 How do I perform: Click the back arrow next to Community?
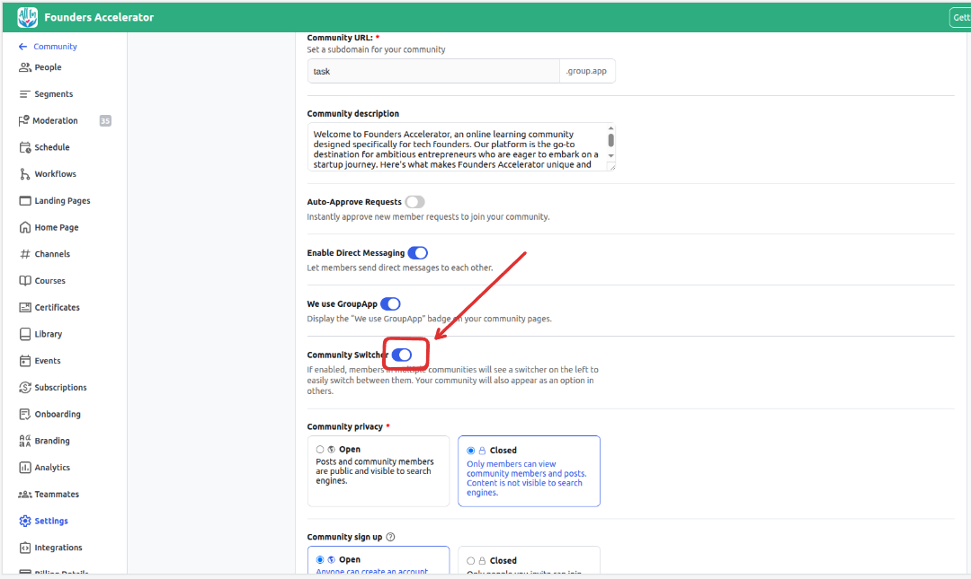(x=22, y=47)
